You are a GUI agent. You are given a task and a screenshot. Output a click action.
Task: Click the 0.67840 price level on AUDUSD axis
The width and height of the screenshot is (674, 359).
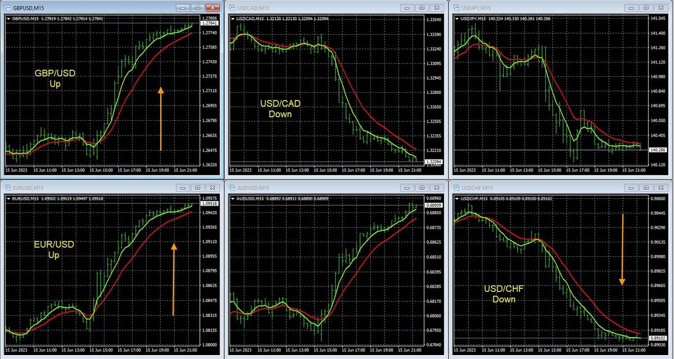(x=434, y=344)
